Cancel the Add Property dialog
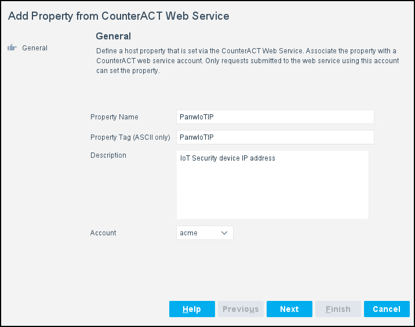The image size is (415, 327). pyautogui.click(x=387, y=309)
